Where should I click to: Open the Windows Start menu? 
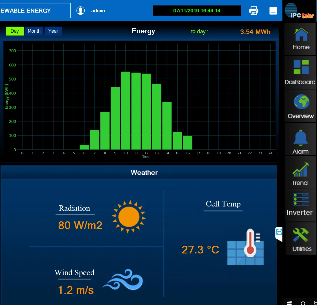pos(289,303)
